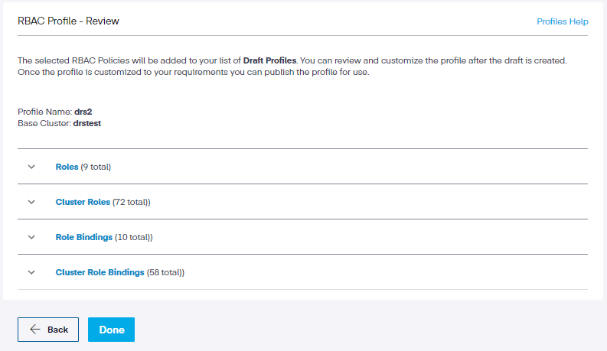The width and height of the screenshot is (607, 351).
Task: Open the Cluster Role Bindings heading link
Action: [100, 272]
